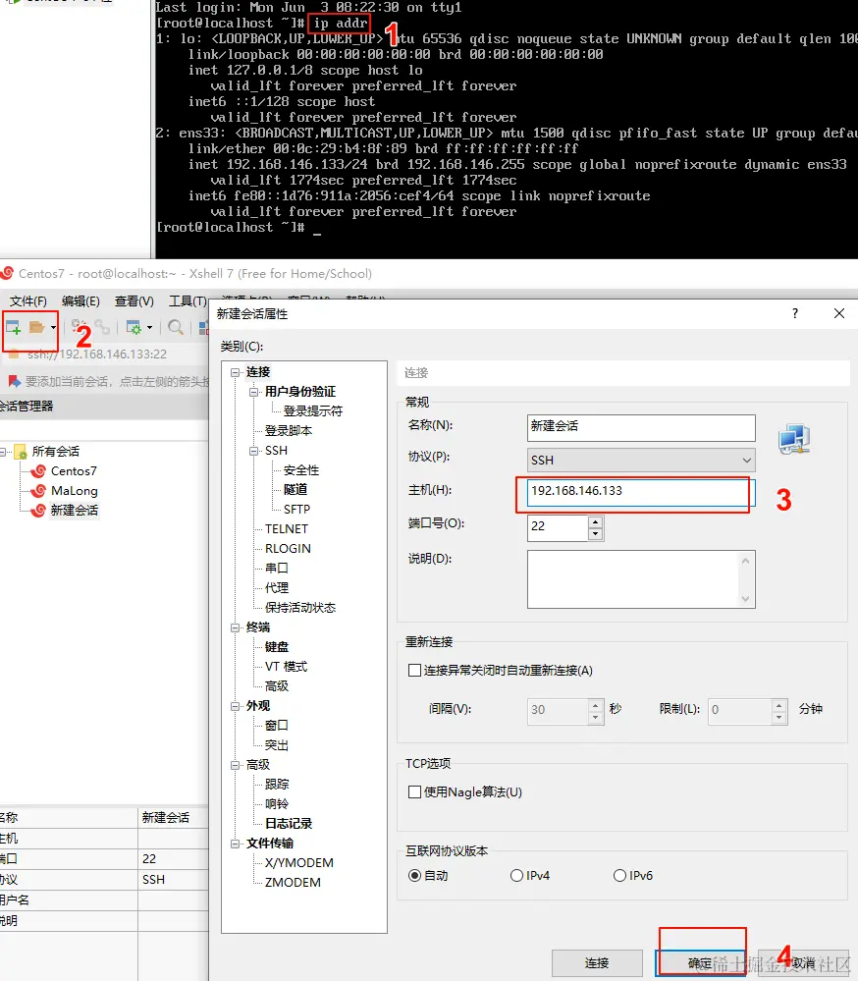The height and width of the screenshot is (981, 858).
Task: Select 隧道 under SSH
Action: tap(295, 489)
